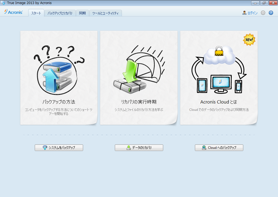
Task: Click the コンピュータをバックアップする方法 description text
Action: pyautogui.click(x=59, y=112)
